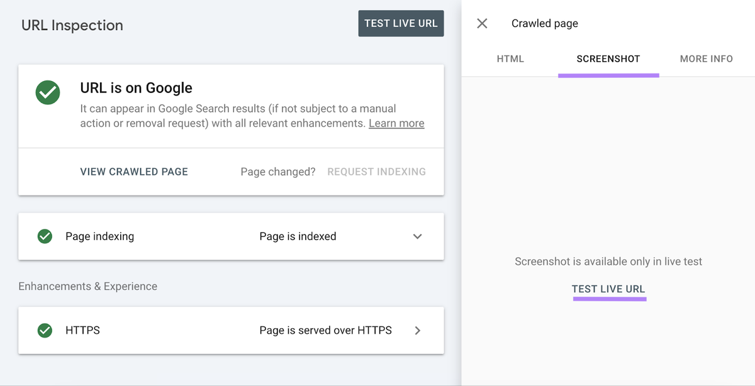Click the 'URL Inspection' title
The image size is (755, 386).
(72, 26)
